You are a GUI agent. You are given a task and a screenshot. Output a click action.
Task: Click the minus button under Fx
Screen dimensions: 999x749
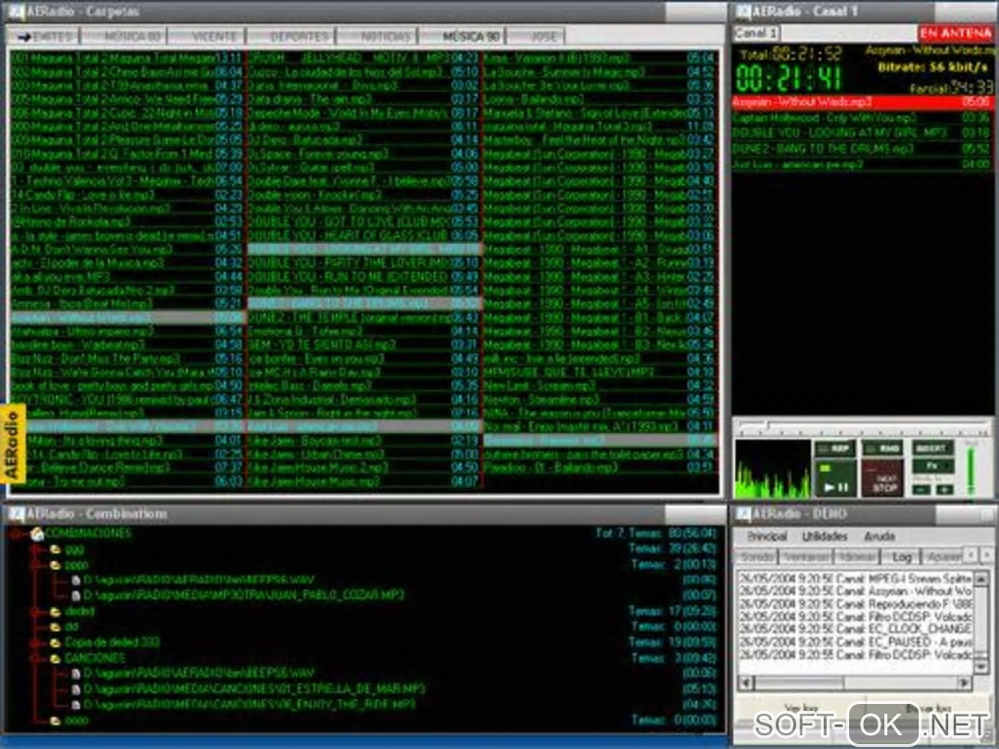pyautogui.click(x=922, y=490)
